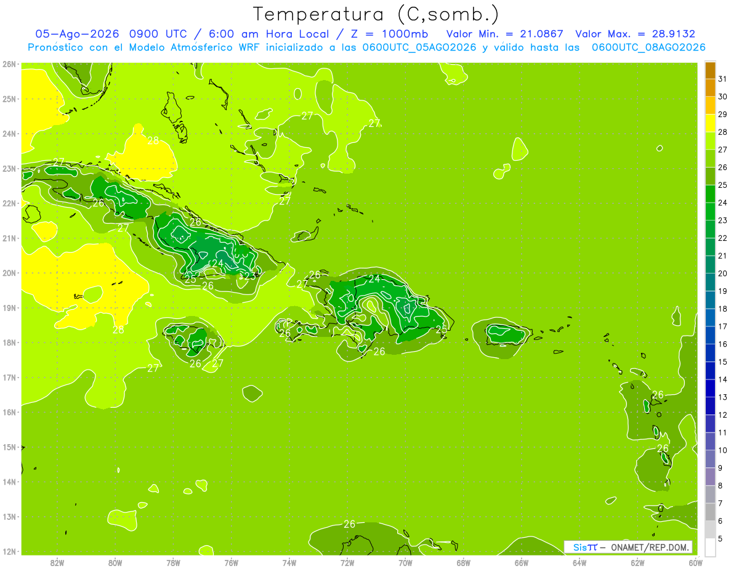
Task: Select the "Valor Max. = 28.9132" value
Action: coord(635,34)
